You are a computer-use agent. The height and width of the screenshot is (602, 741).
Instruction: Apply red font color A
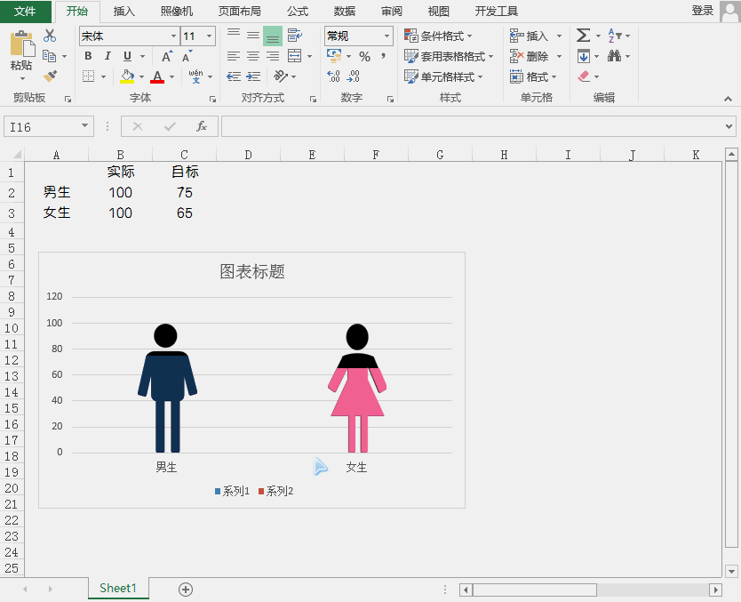click(x=157, y=76)
